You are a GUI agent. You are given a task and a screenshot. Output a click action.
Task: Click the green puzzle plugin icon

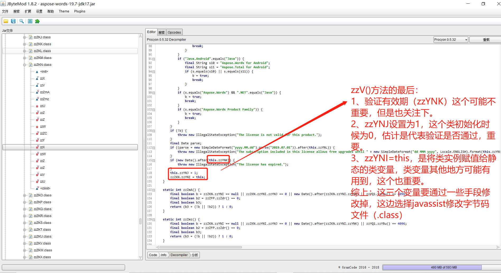click(x=38, y=21)
